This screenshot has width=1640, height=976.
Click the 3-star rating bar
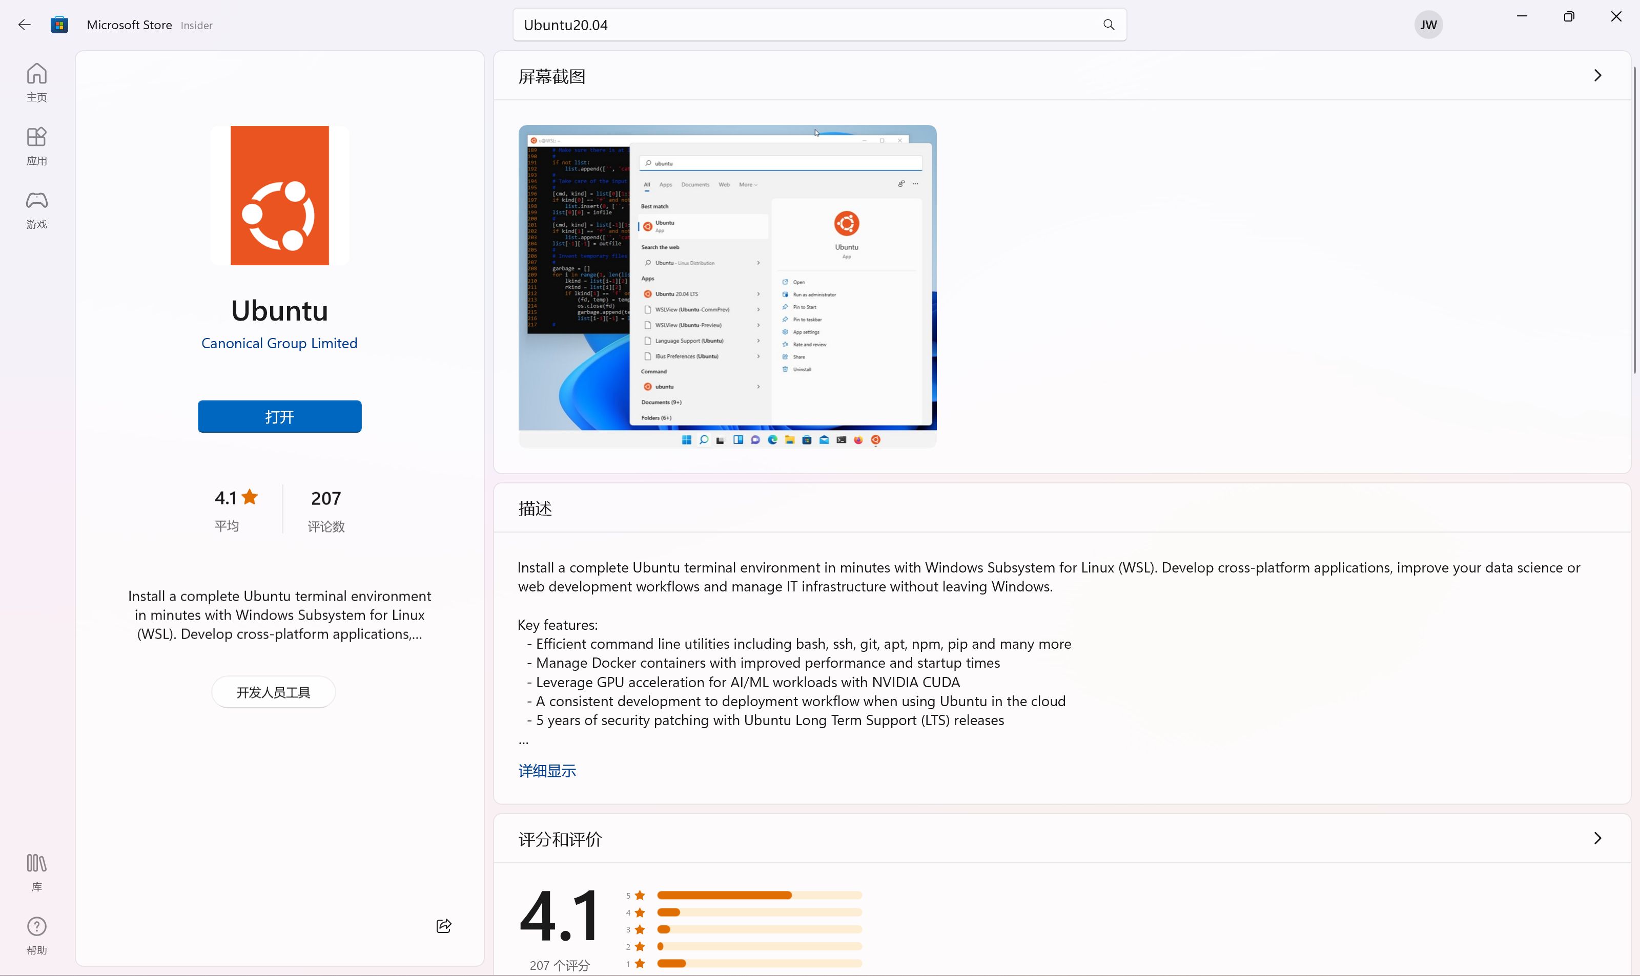point(760,929)
